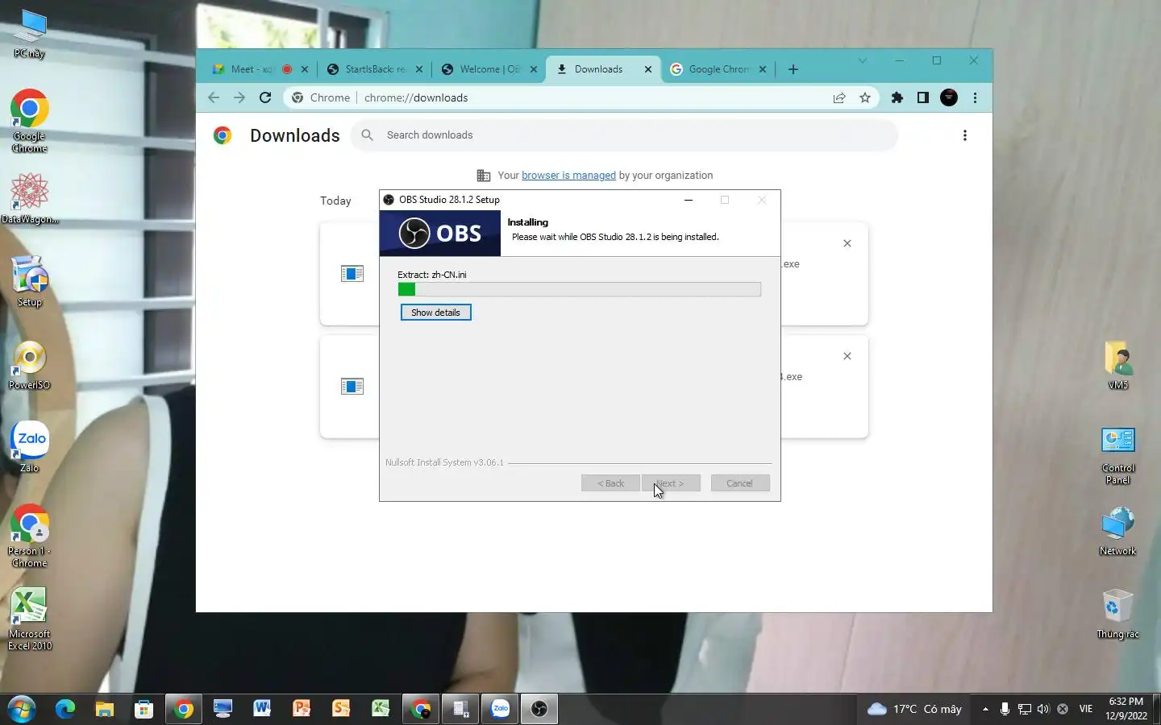Click second download's exe file icon
1161x725 pixels.
[x=352, y=387]
